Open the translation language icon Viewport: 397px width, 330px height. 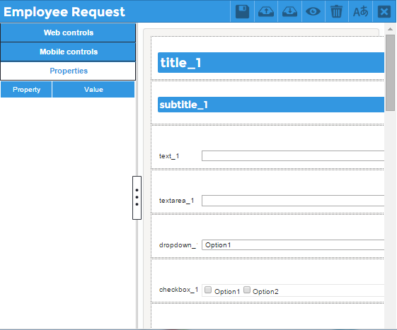(360, 11)
